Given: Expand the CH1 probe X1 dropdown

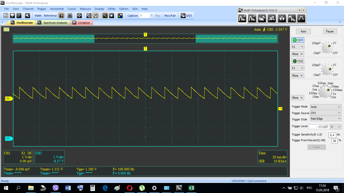Looking at the screenshot, I should pos(297,47).
